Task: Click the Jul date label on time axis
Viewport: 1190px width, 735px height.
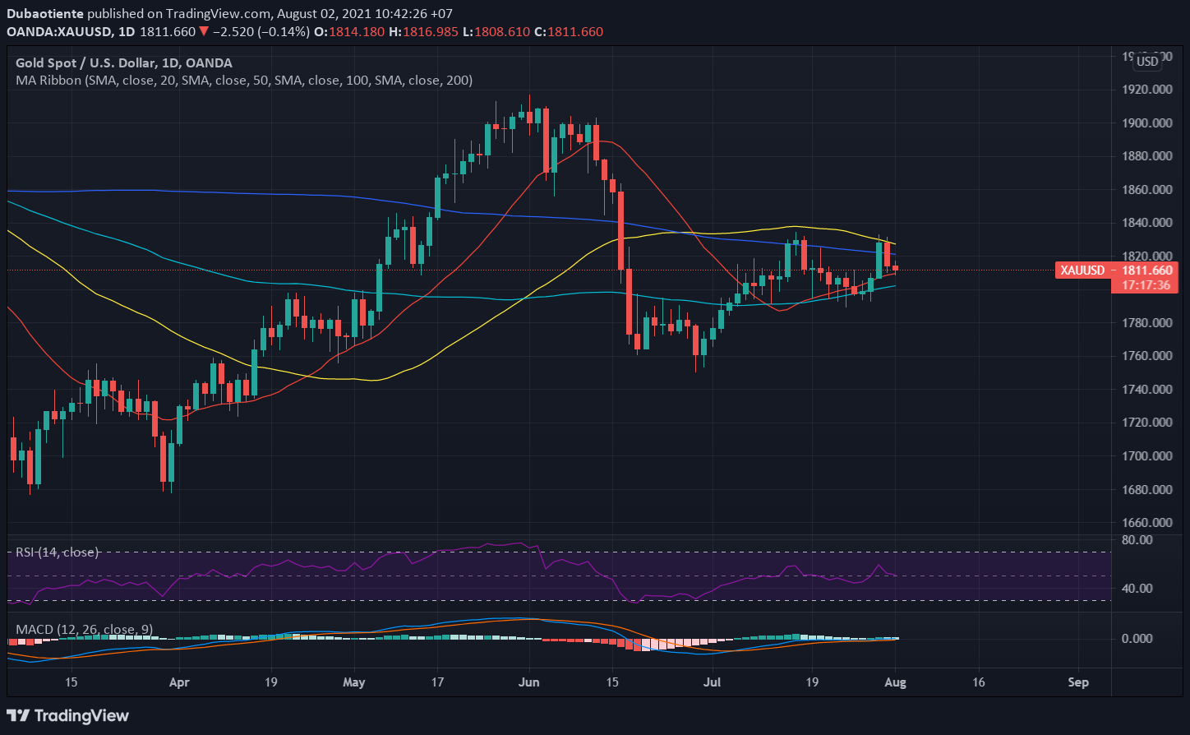Action: point(713,682)
